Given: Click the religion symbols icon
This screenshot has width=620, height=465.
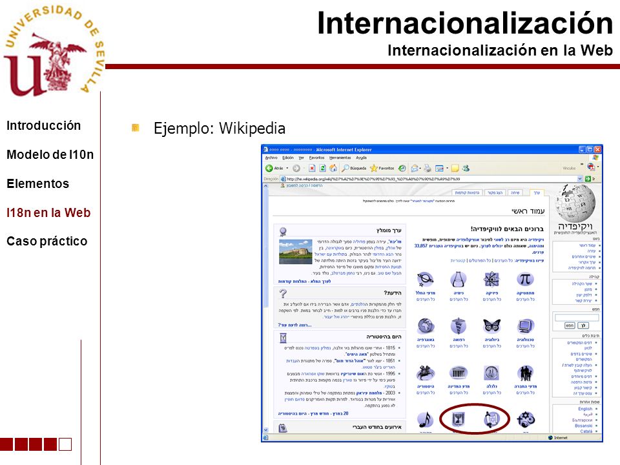Looking at the screenshot, I should pos(525,420).
